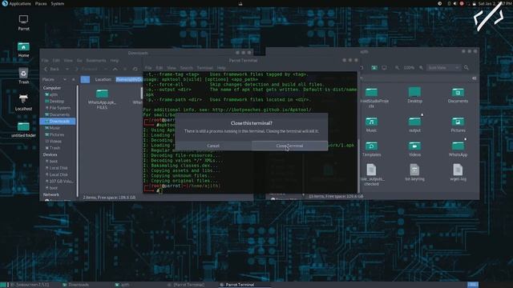Open Go menu in Downloads window
The image size is (513, 288).
point(79,61)
